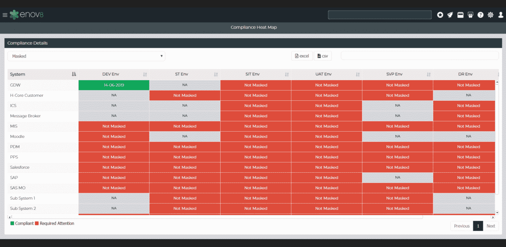506x247 pixels.
Task: Export the table with the csv button
Action: [323, 56]
